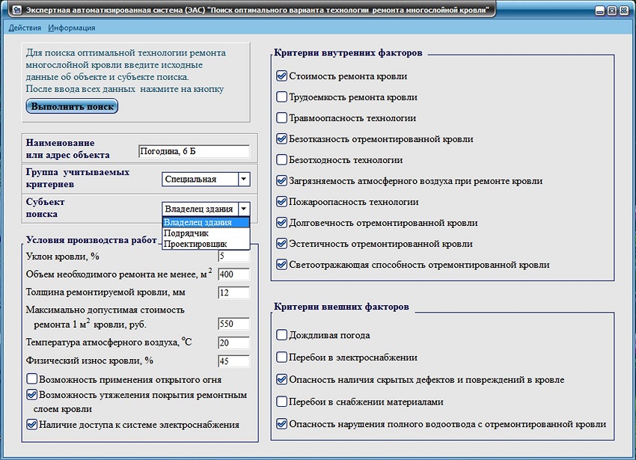Click the air temperature field 20
Viewport: 636px width, 460px height.
(233, 343)
